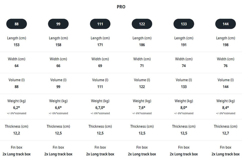Click the length value 198

pos(226,45)
